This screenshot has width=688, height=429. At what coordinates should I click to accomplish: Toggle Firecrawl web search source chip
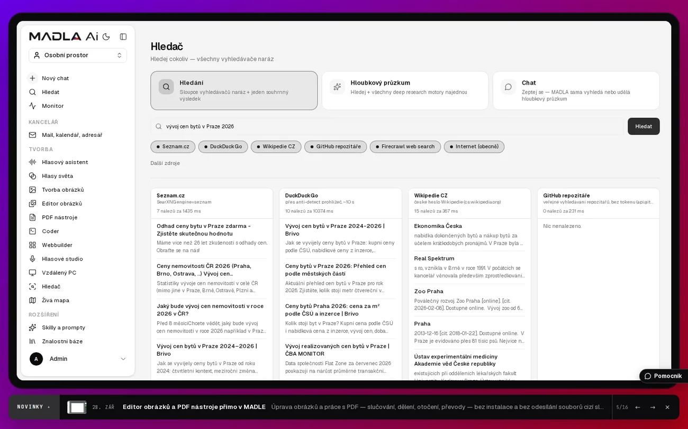(405, 146)
